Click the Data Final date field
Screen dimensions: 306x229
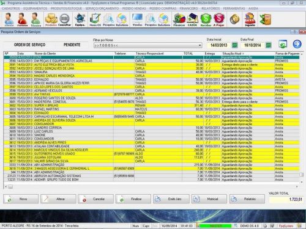[x=253, y=45]
